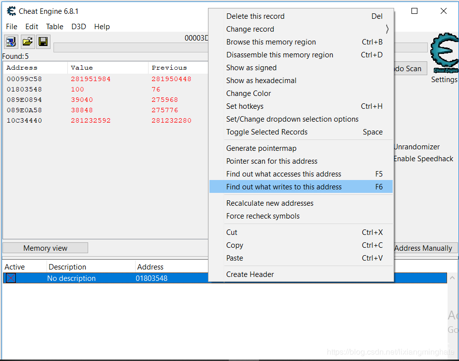
Task: Select Create Header entry
Action: [301, 274]
